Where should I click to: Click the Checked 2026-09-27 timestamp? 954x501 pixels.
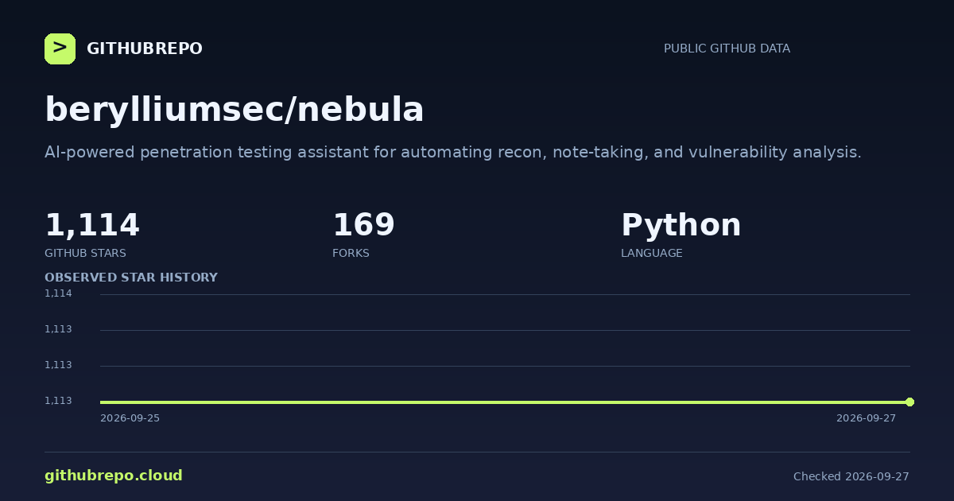tap(851, 476)
